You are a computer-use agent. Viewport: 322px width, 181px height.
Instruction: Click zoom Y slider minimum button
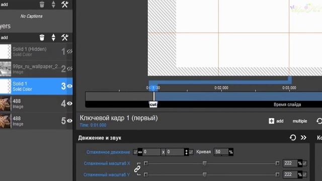pyautogui.click(x=146, y=174)
